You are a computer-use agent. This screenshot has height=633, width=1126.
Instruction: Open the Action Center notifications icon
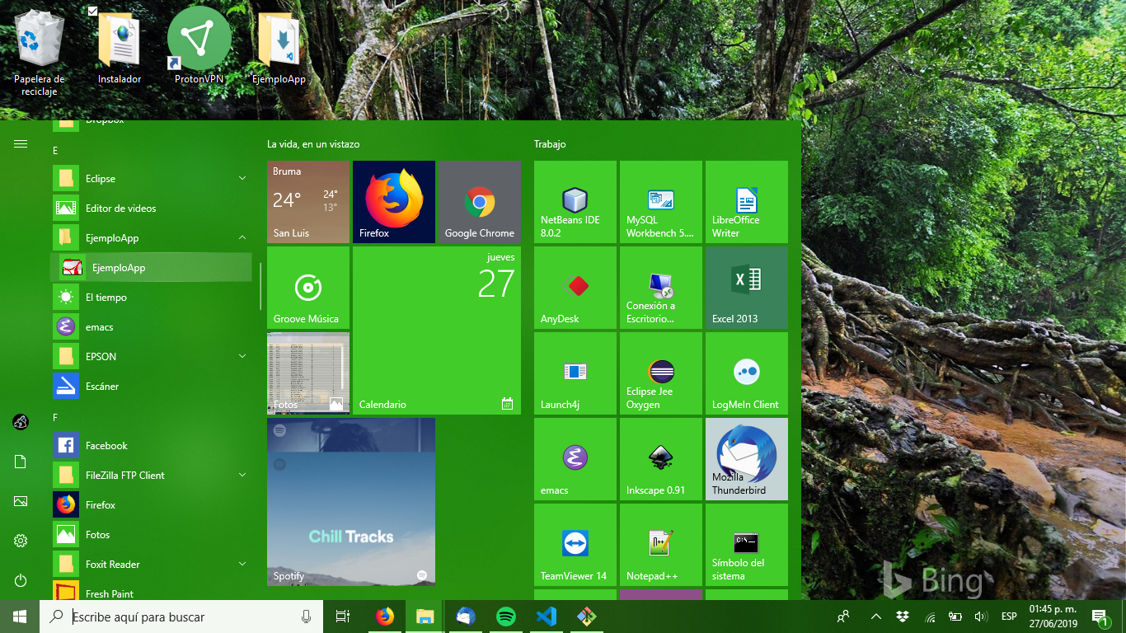pyautogui.click(x=1100, y=617)
